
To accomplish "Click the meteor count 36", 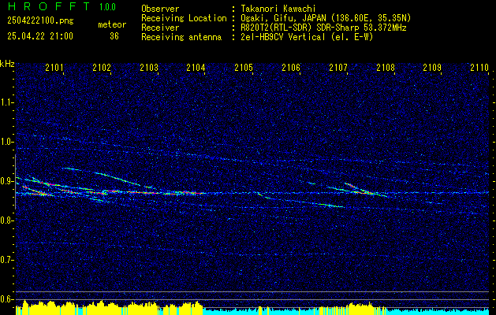I will pos(114,36).
